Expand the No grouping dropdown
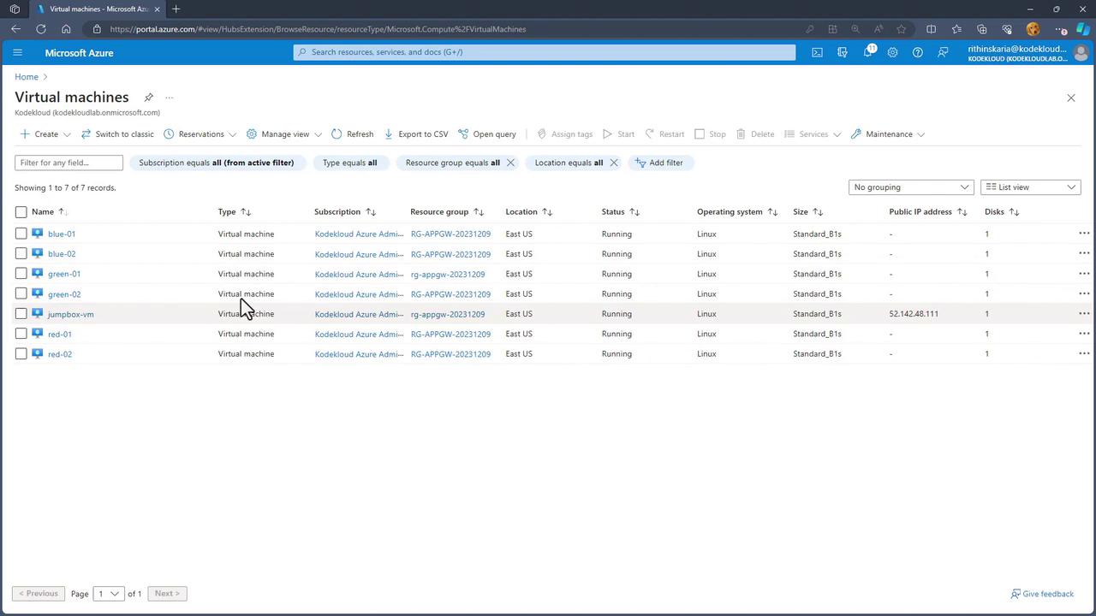 [x=910, y=187]
